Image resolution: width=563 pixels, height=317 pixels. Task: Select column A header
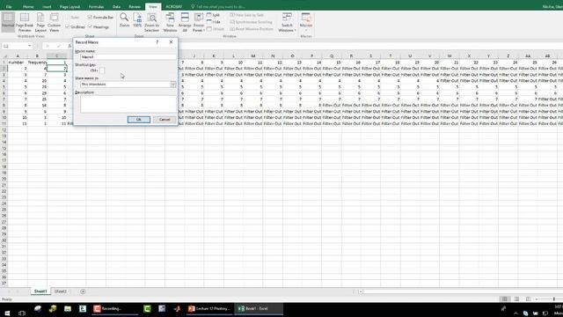pyautogui.click(x=18, y=55)
